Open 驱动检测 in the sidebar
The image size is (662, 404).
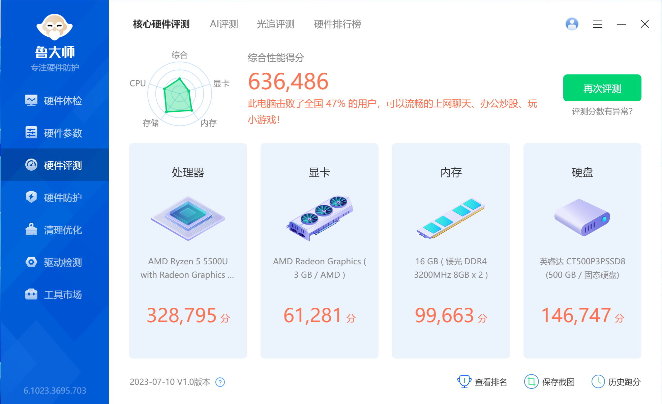(x=55, y=262)
